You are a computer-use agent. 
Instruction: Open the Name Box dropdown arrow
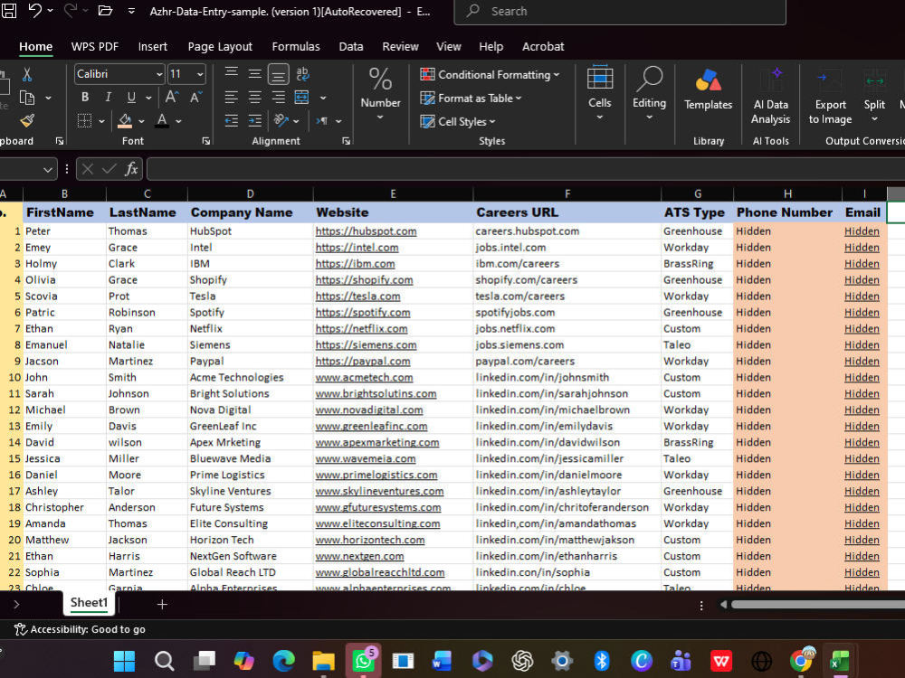tap(47, 170)
